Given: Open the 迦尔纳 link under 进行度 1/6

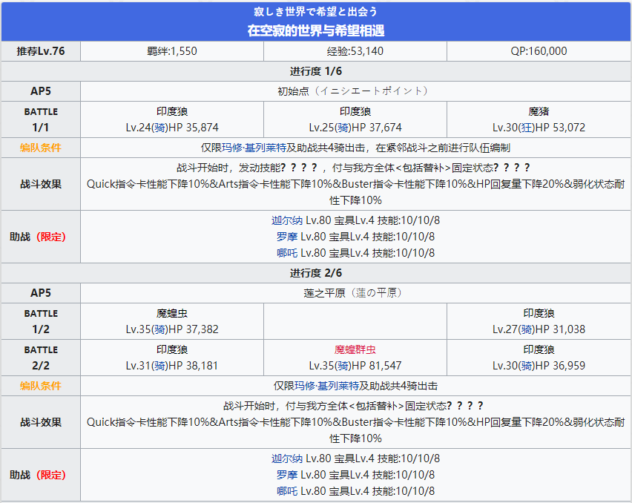Looking at the screenshot, I should click(x=286, y=220).
